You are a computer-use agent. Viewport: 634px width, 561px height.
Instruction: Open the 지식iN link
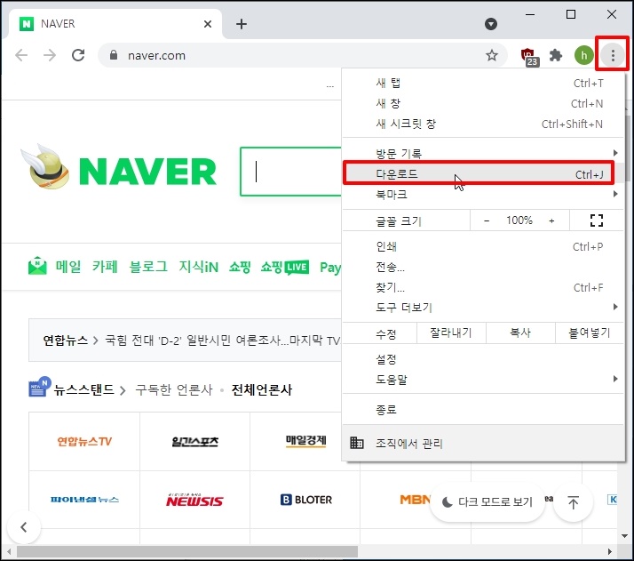[x=199, y=267]
